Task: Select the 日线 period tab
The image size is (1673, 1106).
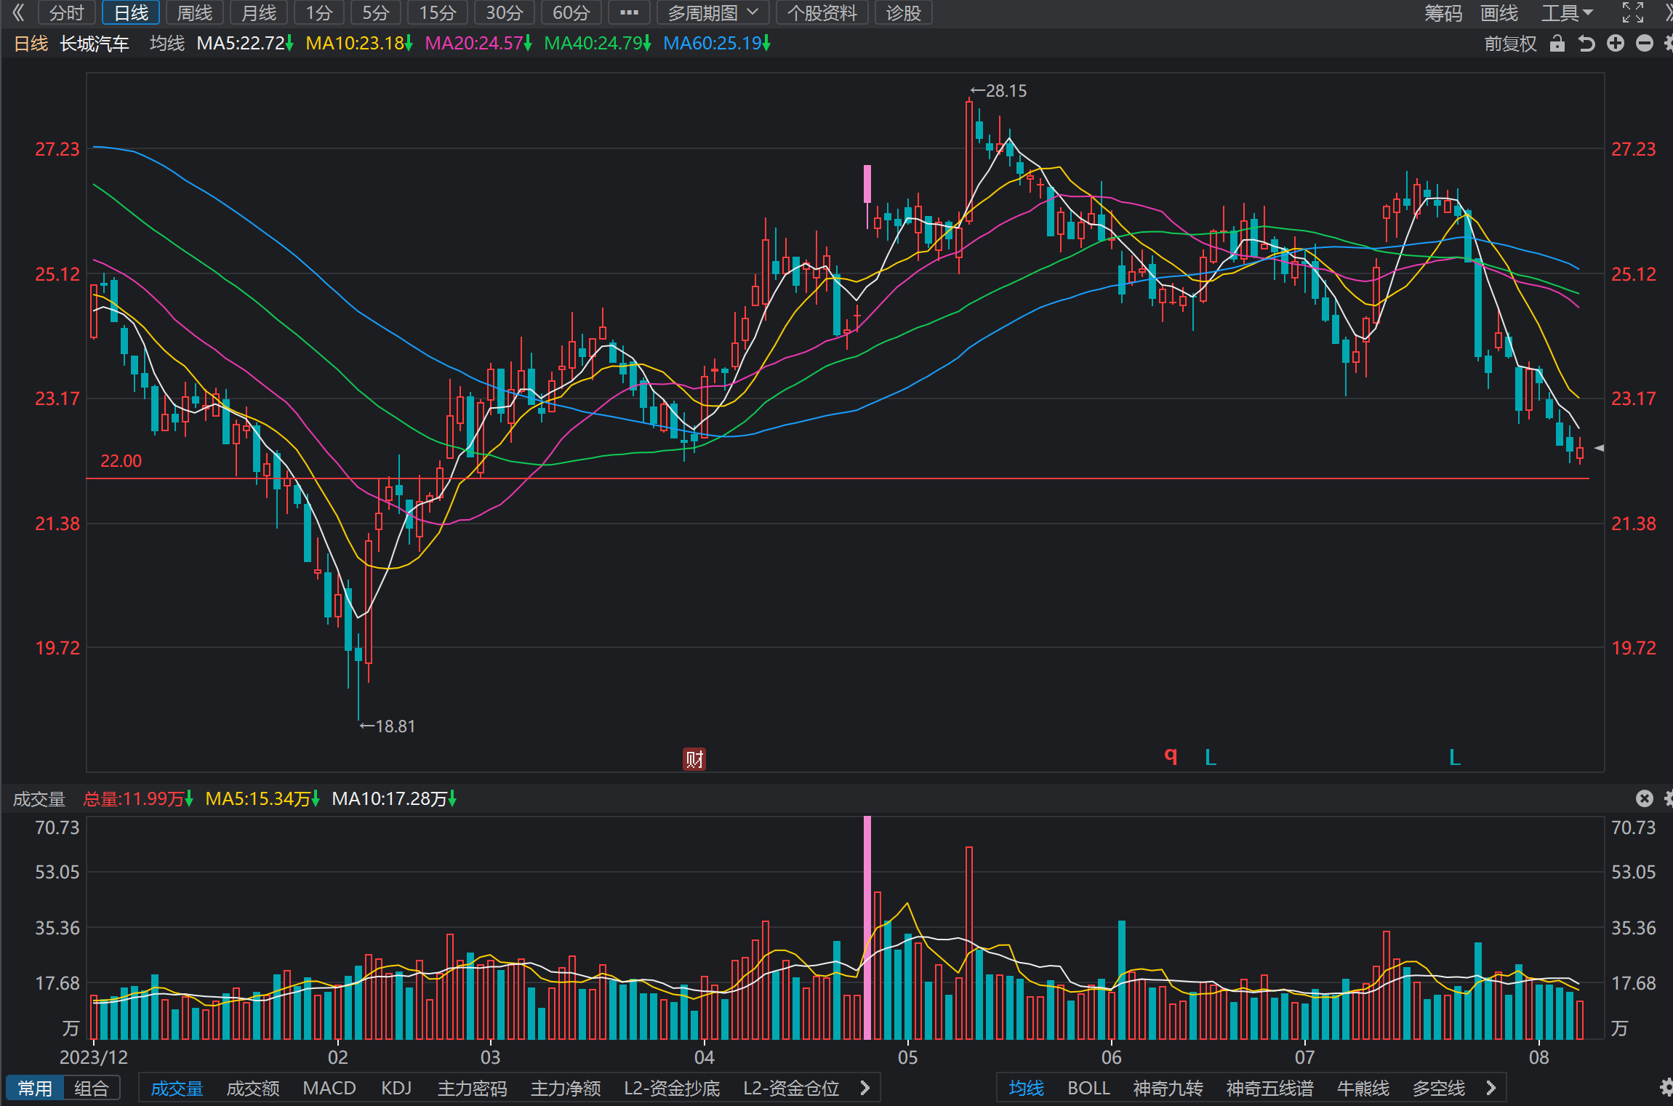Action: pyautogui.click(x=131, y=12)
